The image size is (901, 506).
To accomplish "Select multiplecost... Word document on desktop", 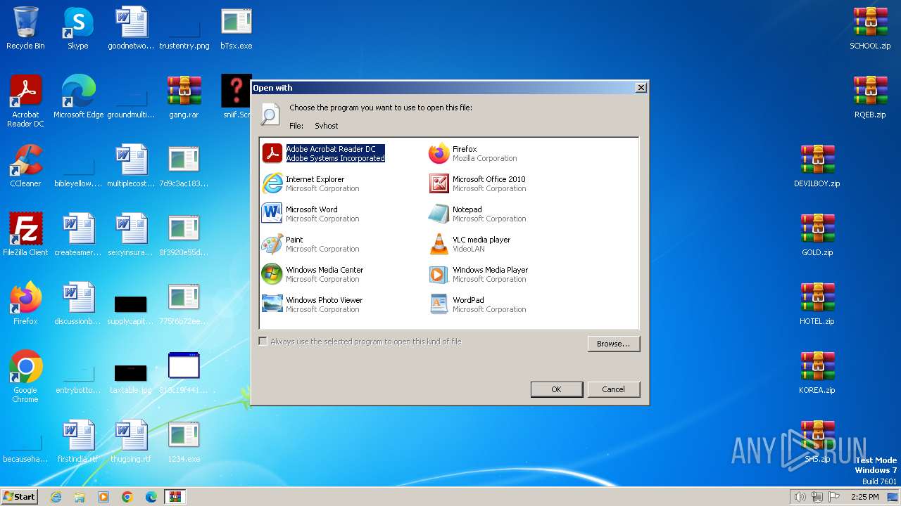I will (131, 167).
